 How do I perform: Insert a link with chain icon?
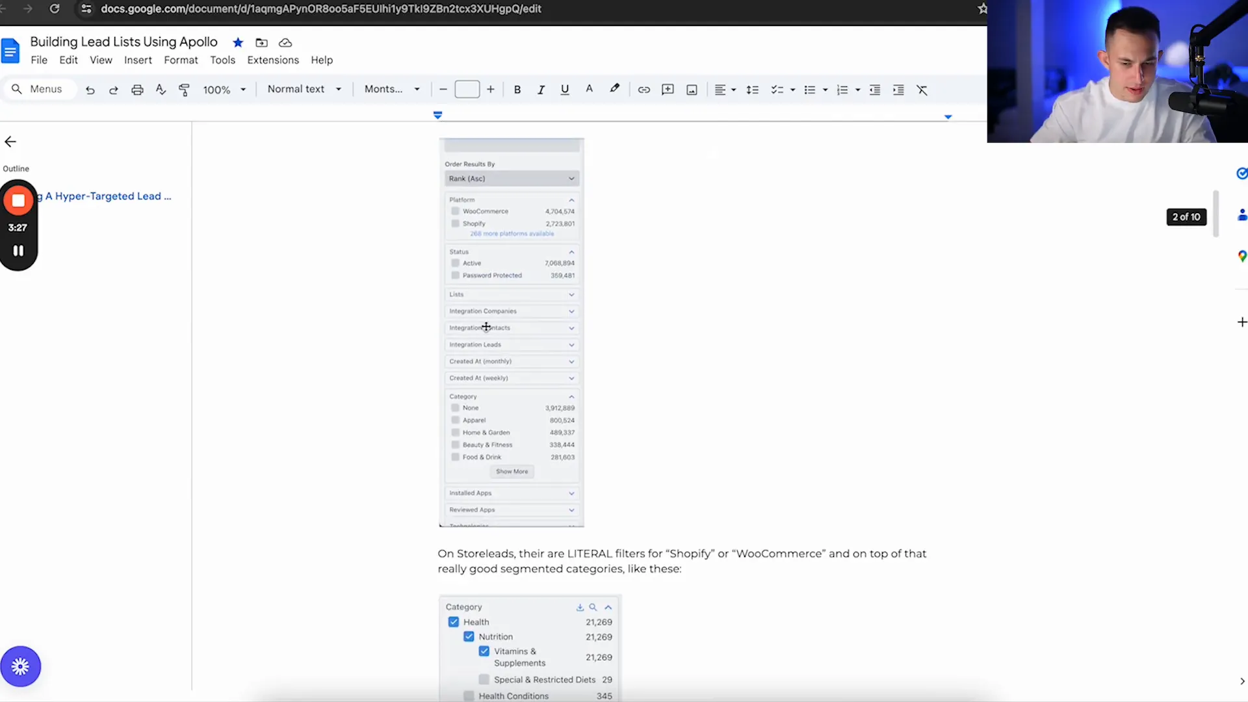point(644,90)
